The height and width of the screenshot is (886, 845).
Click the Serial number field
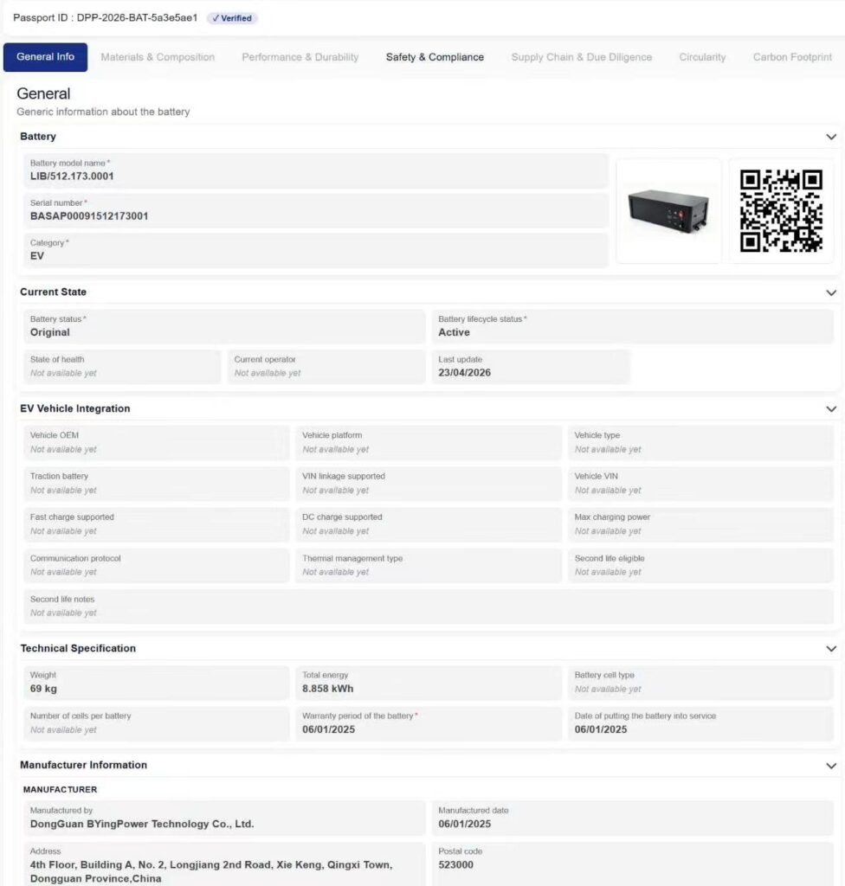pos(316,211)
